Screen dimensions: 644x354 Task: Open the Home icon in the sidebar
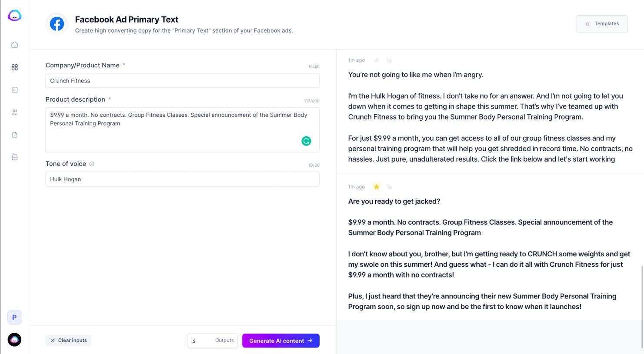click(x=14, y=44)
